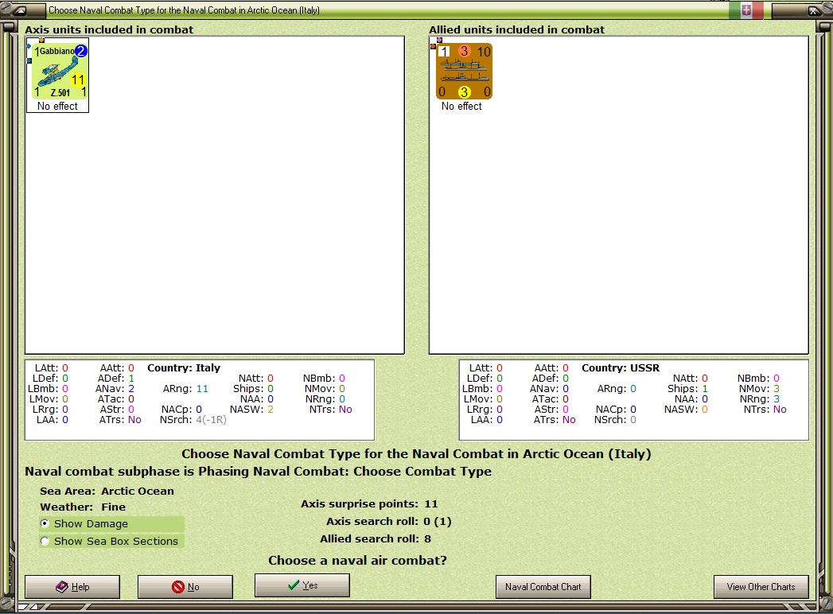The image size is (833, 614).
Task: Select the Show Damage radio option
Action: click(x=45, y=523)
